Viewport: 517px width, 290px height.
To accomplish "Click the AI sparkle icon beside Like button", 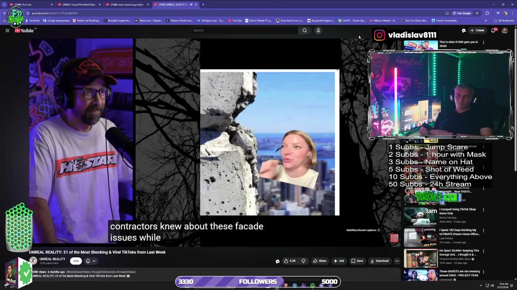I will coord(277,261).
